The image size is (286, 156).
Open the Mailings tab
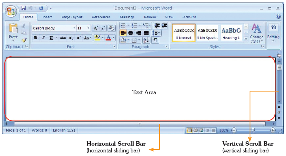[x=127, y=17]
